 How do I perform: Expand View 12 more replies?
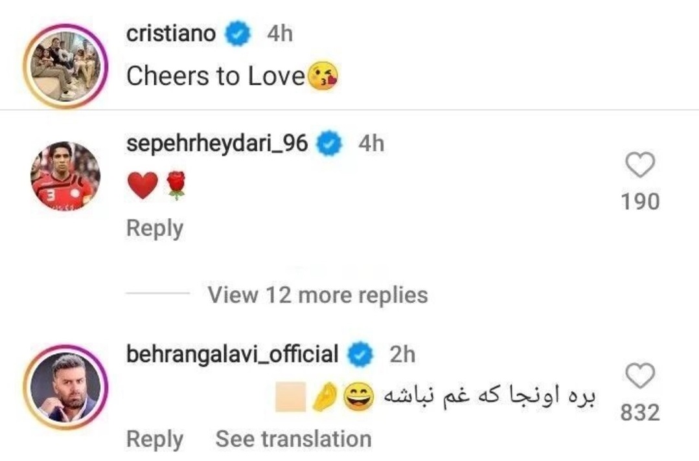tap(317, 295)
